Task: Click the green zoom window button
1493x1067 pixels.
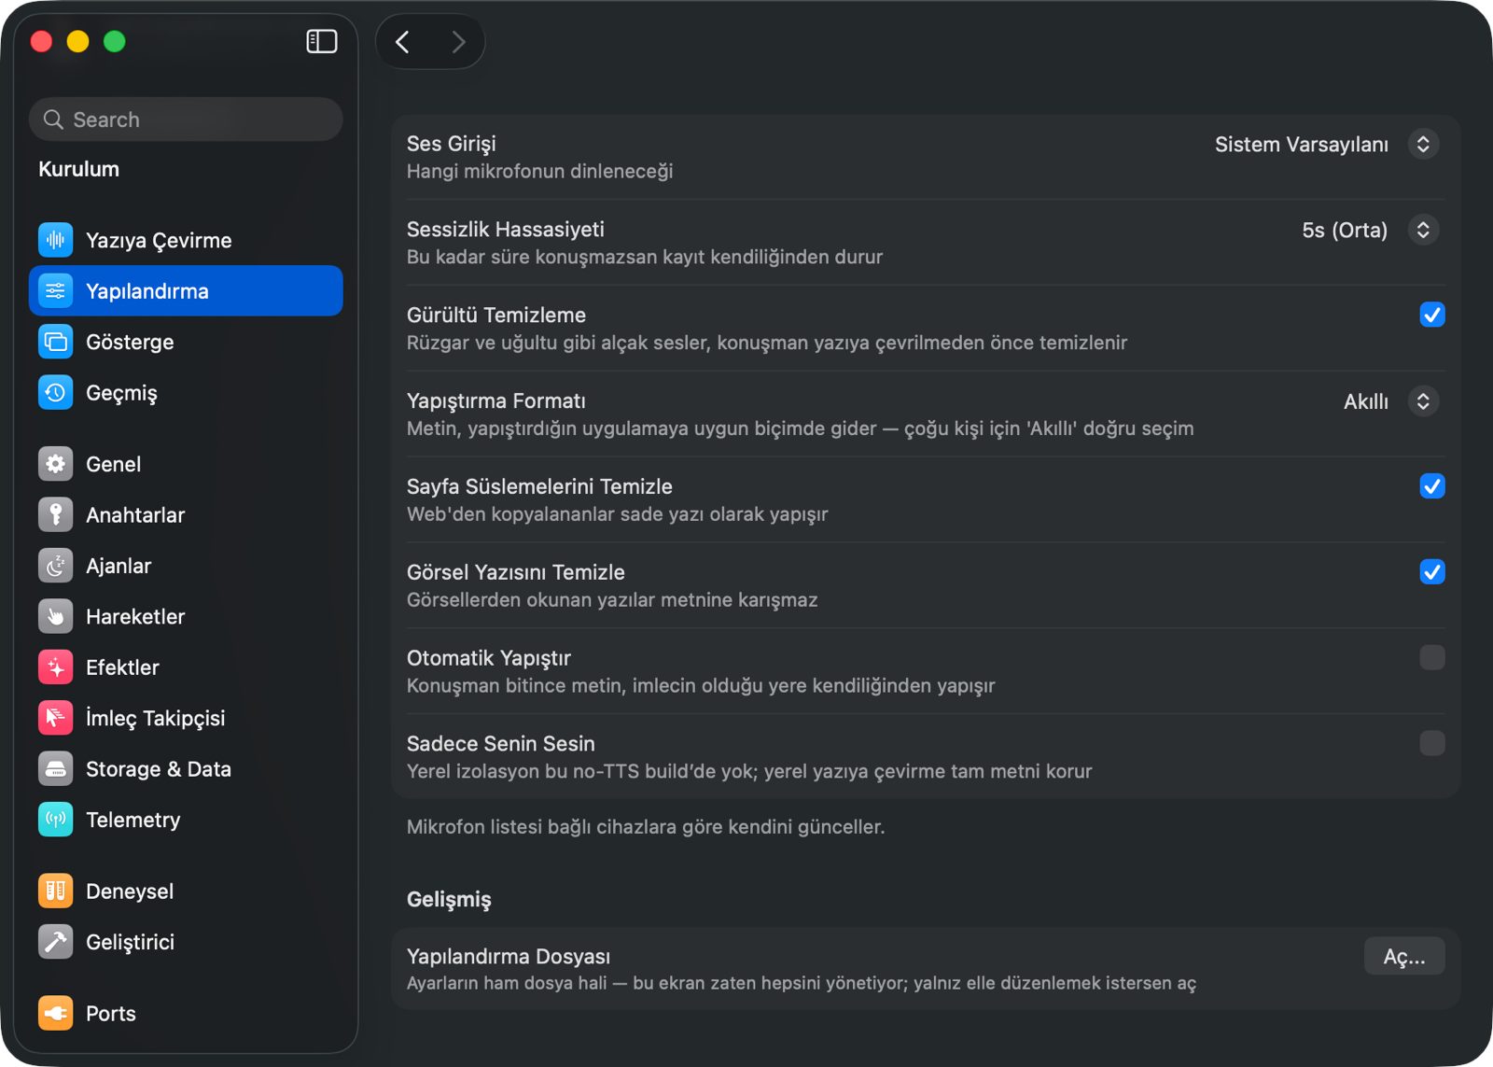Action: 115,41
